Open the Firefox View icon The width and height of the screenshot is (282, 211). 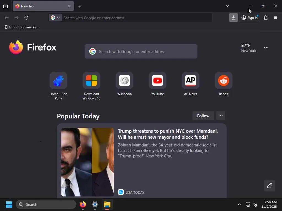point(6,6)
